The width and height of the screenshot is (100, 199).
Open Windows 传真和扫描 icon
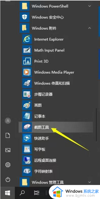pos(27,83)
